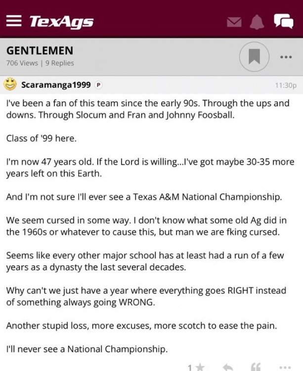Open private messages envelope icon

point(234,22)
